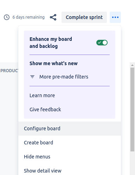135x175 pixels.
Task: Toggle off Enhance my board and backlog
Action: (102, 43)
